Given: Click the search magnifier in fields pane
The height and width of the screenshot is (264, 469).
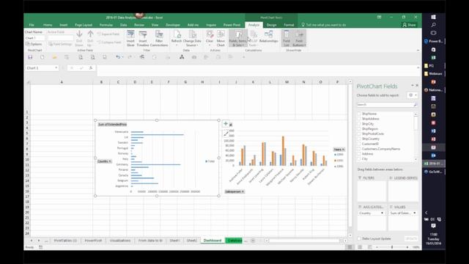Looking at the screenshot, I should tap(416, 105).
